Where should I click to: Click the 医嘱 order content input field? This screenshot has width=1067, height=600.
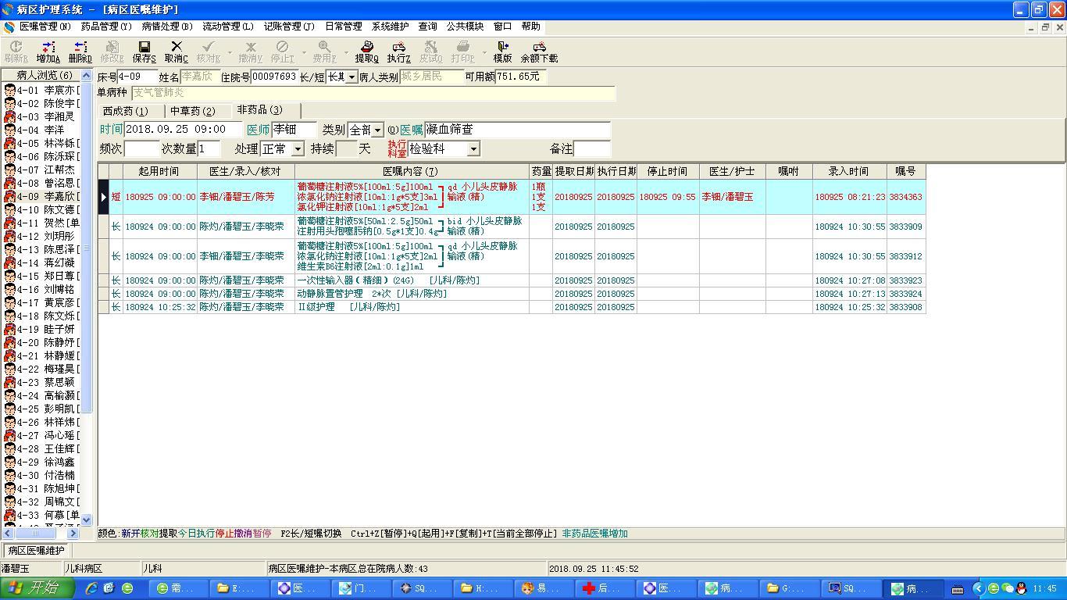pyautogui.click(x=517, y=130)
